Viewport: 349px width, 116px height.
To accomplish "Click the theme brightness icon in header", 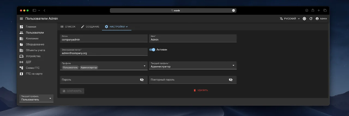I will (x=304, y=19).
